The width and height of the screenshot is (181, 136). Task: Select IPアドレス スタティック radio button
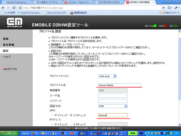point(71,124)
